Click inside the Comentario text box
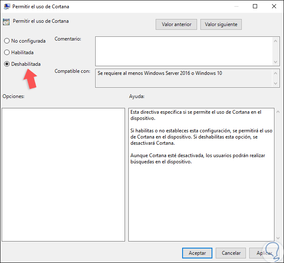 (x=184, y=51)
